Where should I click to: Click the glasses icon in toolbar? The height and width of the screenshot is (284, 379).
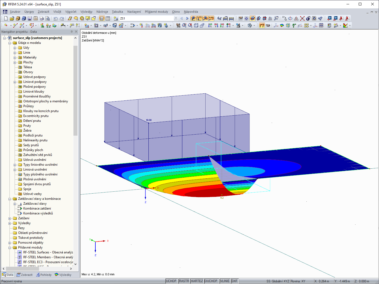click(219, 18)
